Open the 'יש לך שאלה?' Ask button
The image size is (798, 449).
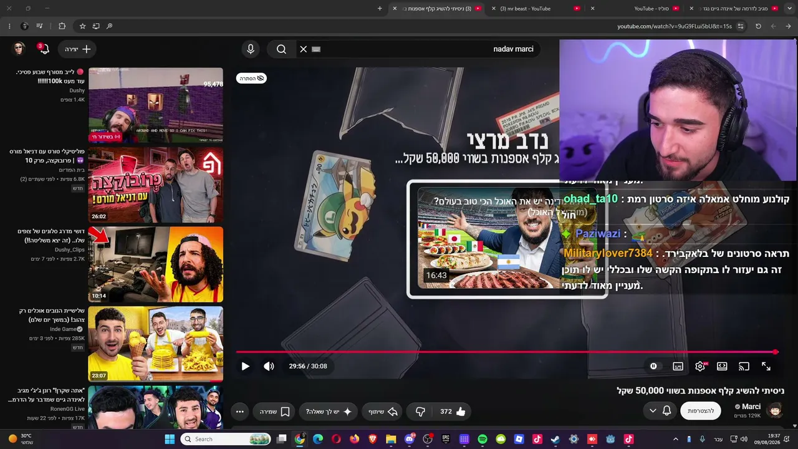coord(329,412)
